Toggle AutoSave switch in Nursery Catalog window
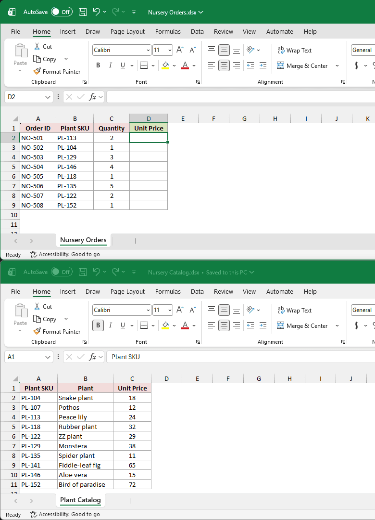 (x=62, y=272)
